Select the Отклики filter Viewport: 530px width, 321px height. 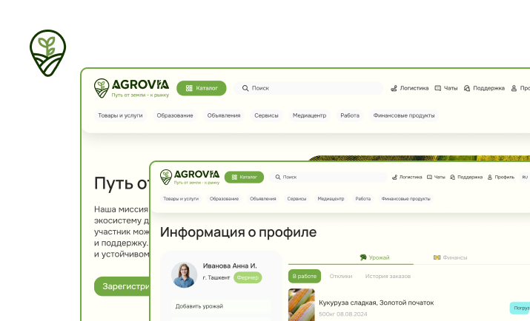pos(341,276)
